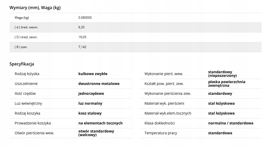Click the width value 7,142
The height and width of the screenshot is (146, 262).
pos(82,47)
